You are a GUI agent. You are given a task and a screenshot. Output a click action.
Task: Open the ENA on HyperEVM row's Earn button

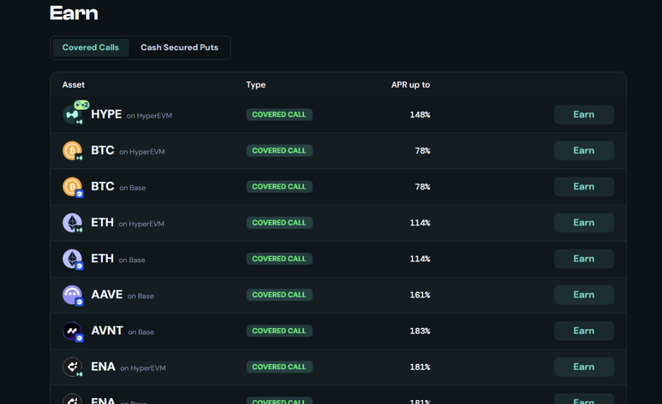pyautogui.click(x=584, y=367)
